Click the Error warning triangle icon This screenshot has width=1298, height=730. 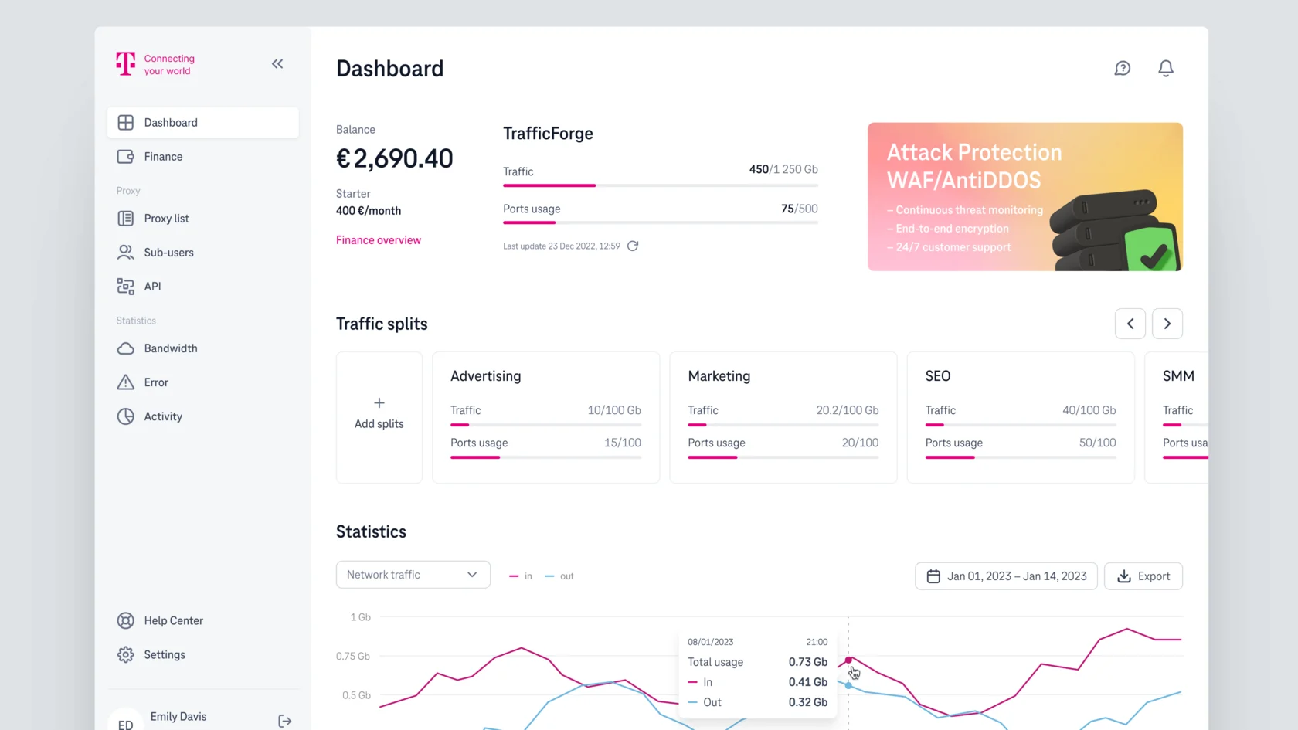(x=125, y=382)
